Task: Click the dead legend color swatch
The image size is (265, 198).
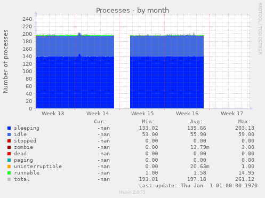Action: (9, 154)
